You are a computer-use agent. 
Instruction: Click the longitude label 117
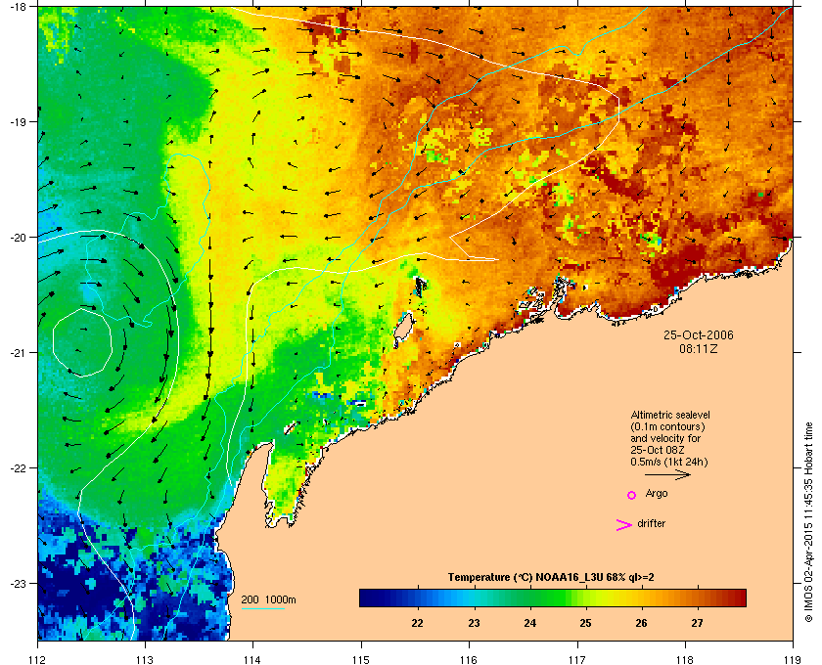click(x=577, y=659)
